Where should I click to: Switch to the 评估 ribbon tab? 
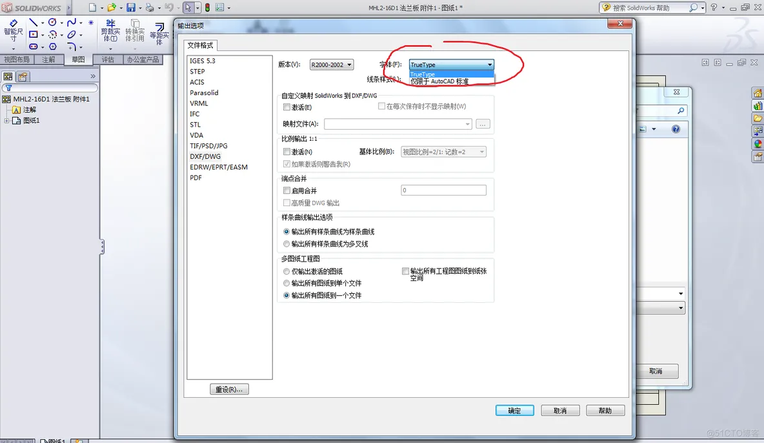coord(108,59)
